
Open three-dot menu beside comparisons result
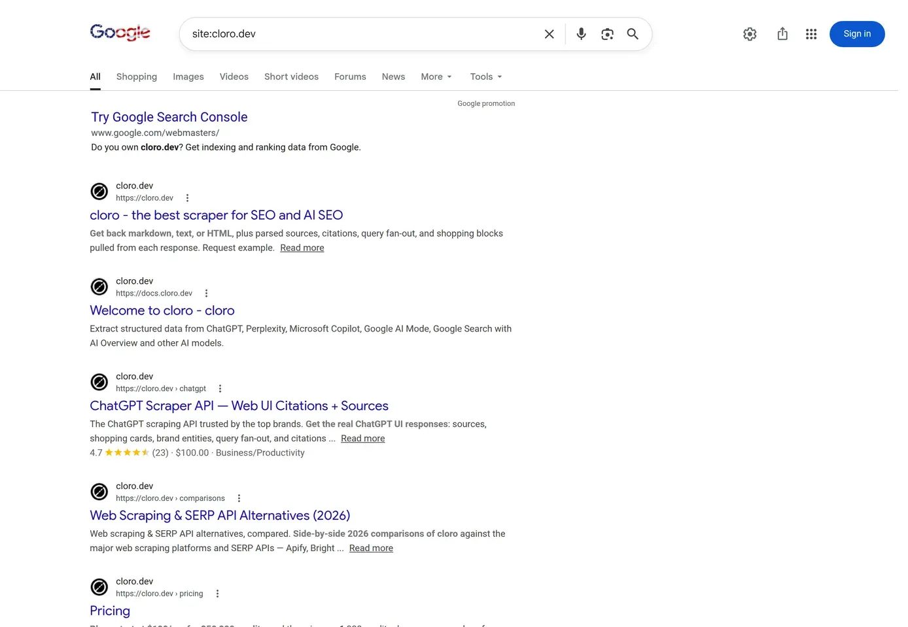(x=239, y=498)
